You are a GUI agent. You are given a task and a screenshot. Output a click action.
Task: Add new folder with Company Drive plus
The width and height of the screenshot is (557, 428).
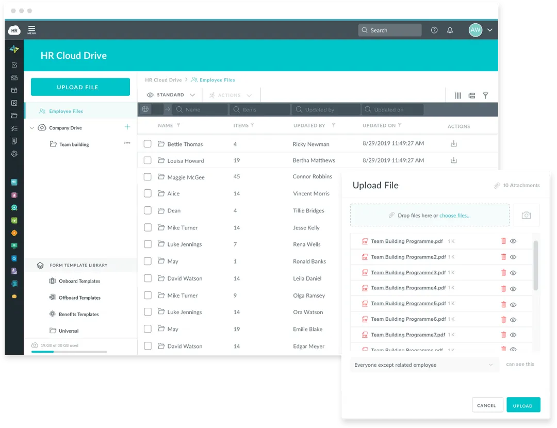[x=127, y=127]
